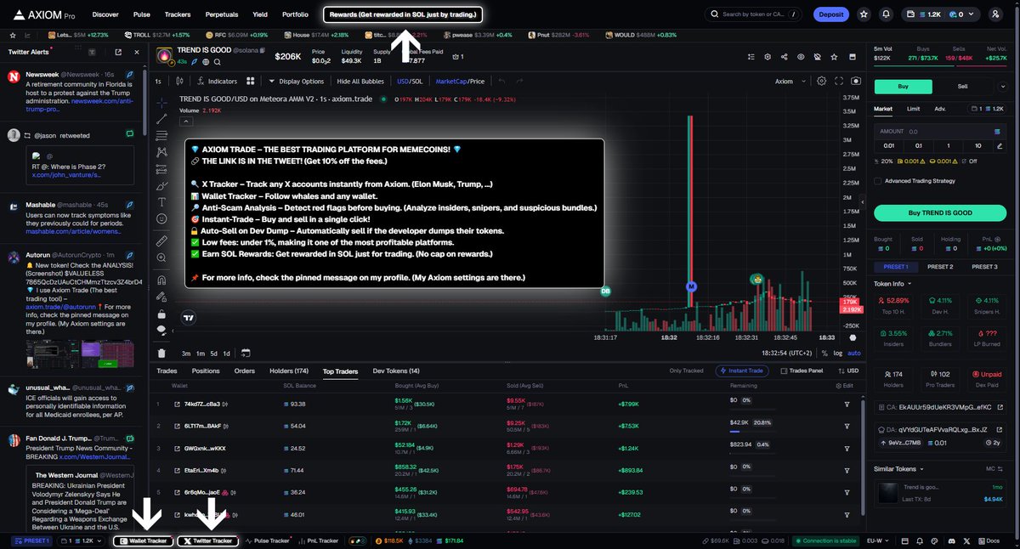Open the 1s timeframe dropdown

(x=158, y=81)
